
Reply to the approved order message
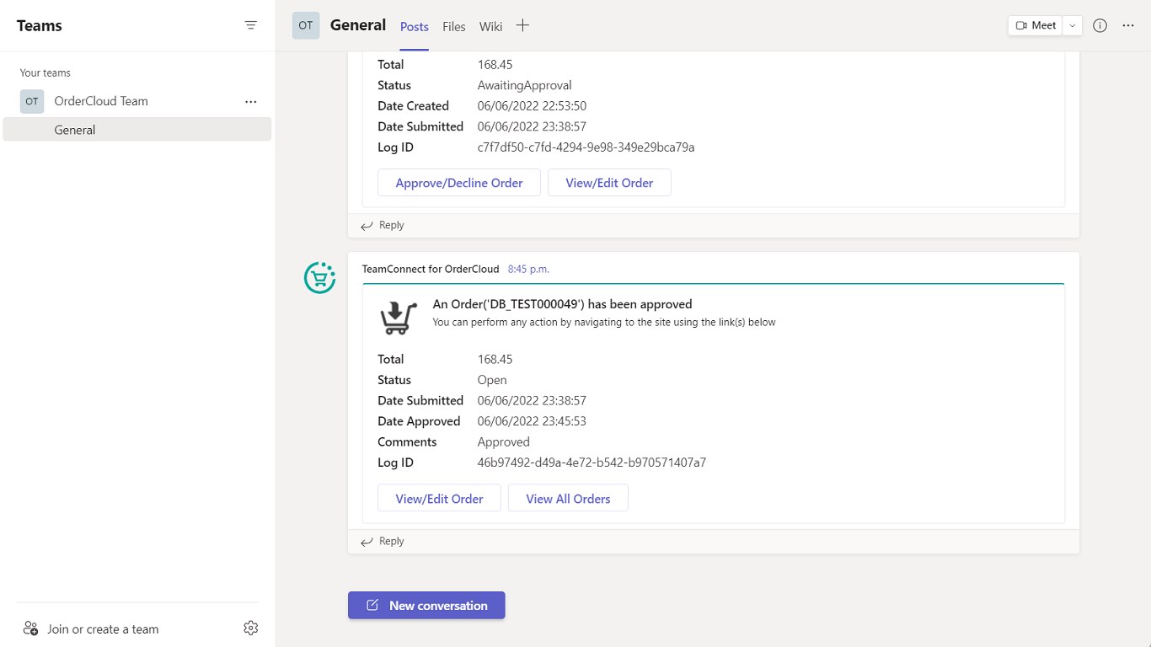tap(383, 541)
